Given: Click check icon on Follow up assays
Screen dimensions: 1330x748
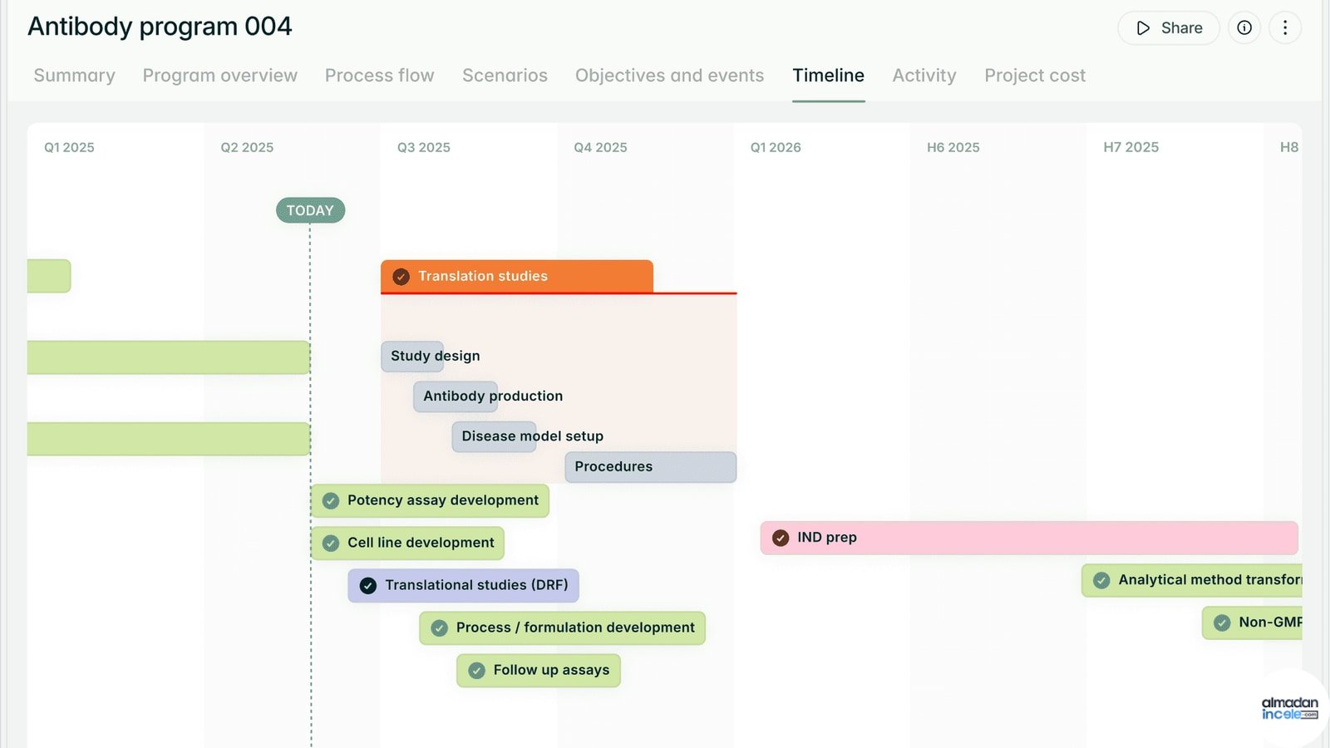Looking at the screenshot, I should pos(477,670).
